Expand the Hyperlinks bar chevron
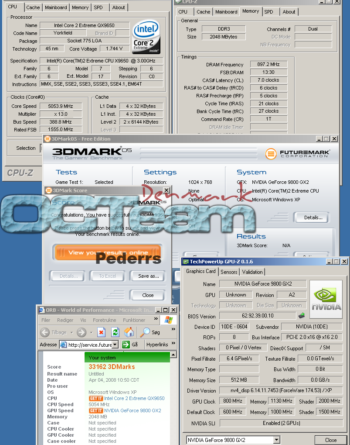 click(x=173, y=343)
